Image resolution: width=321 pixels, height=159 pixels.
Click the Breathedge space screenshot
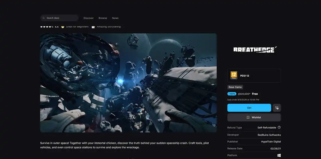pos(128,83)
